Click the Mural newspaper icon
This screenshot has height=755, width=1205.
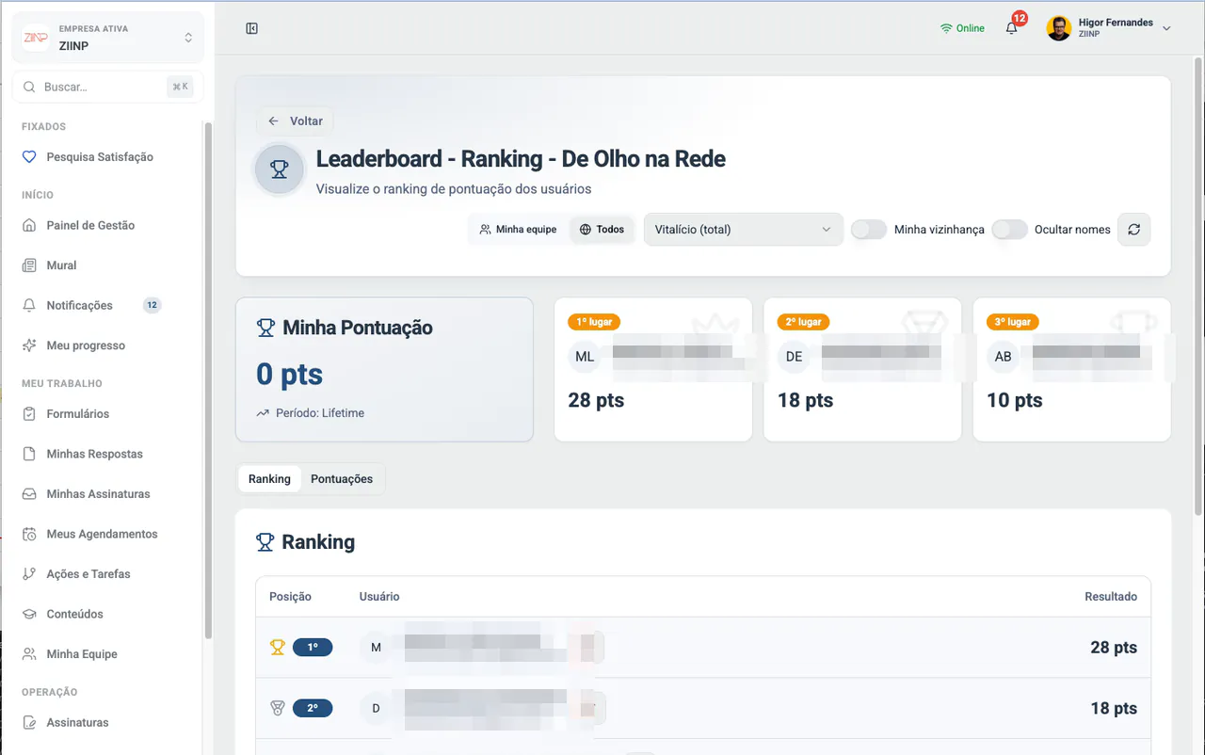29,265
